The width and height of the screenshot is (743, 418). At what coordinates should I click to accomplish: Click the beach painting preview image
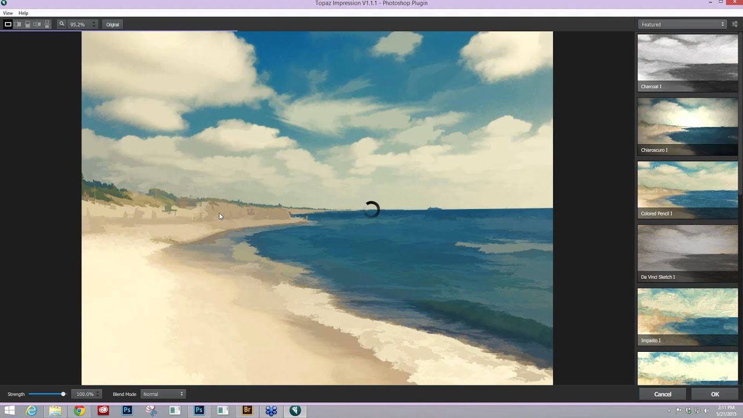pyautogui.click(x=317, y=208)
